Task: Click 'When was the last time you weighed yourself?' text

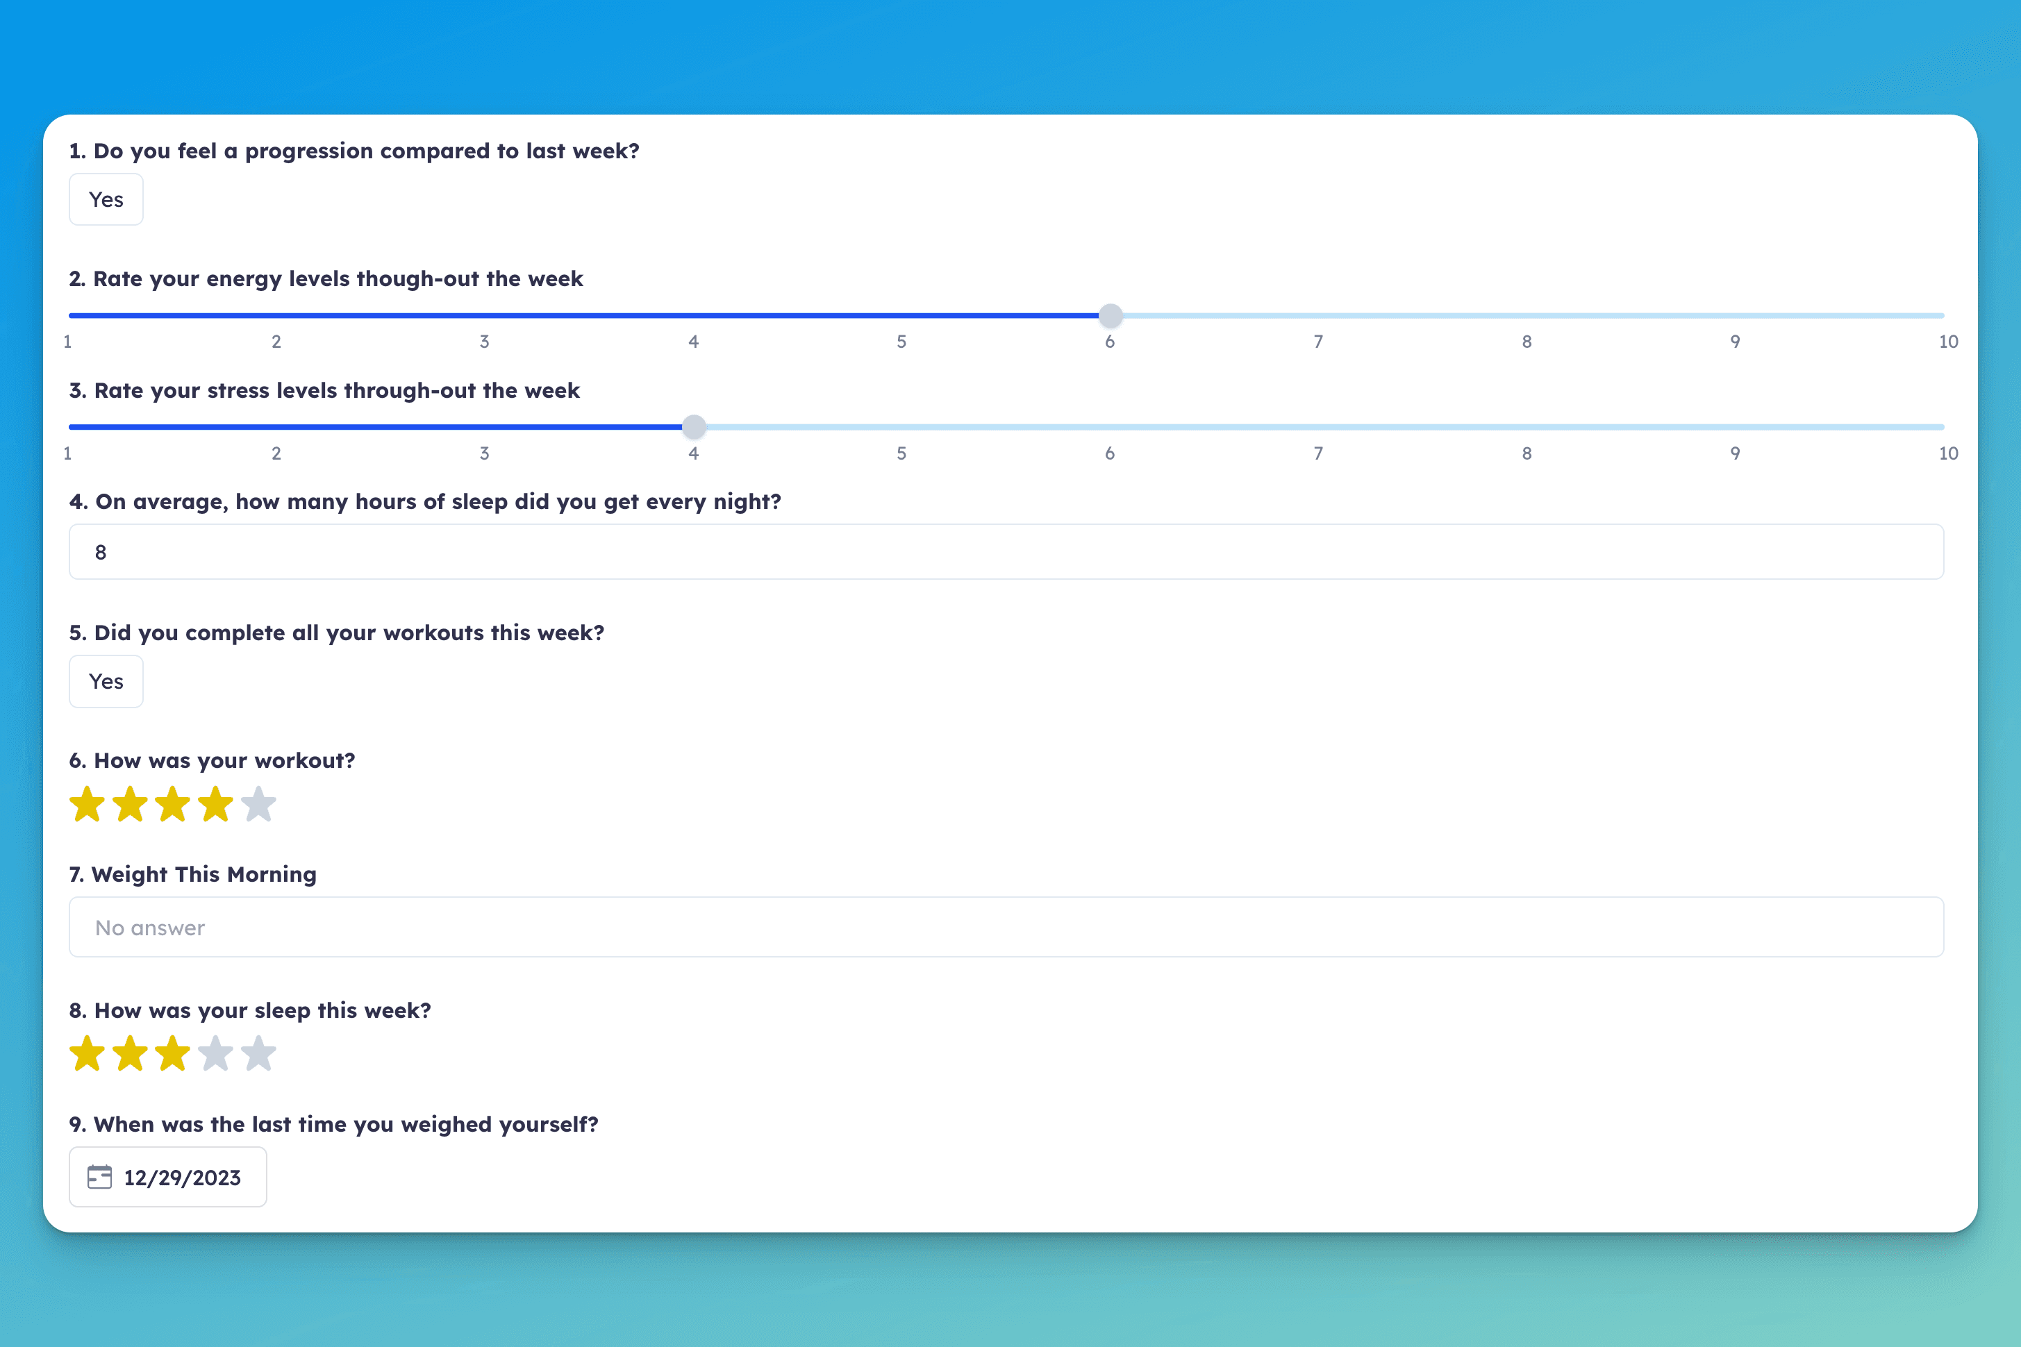Action: pos(333,1125)
